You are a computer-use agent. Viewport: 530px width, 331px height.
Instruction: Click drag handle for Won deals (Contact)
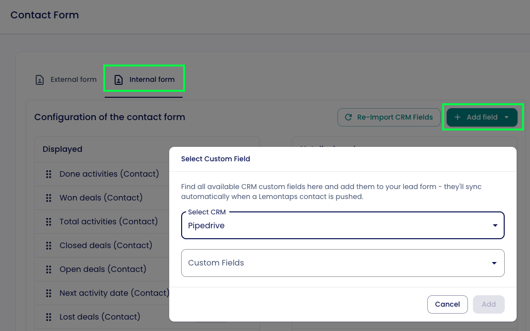point(49,198)
